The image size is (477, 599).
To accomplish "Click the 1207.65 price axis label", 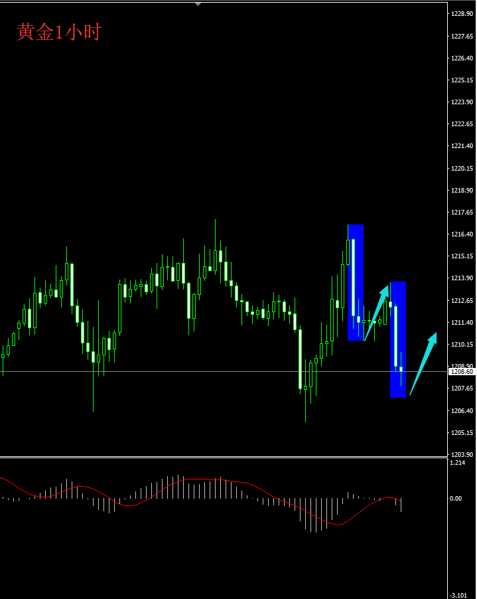I will tap(462, 388).
